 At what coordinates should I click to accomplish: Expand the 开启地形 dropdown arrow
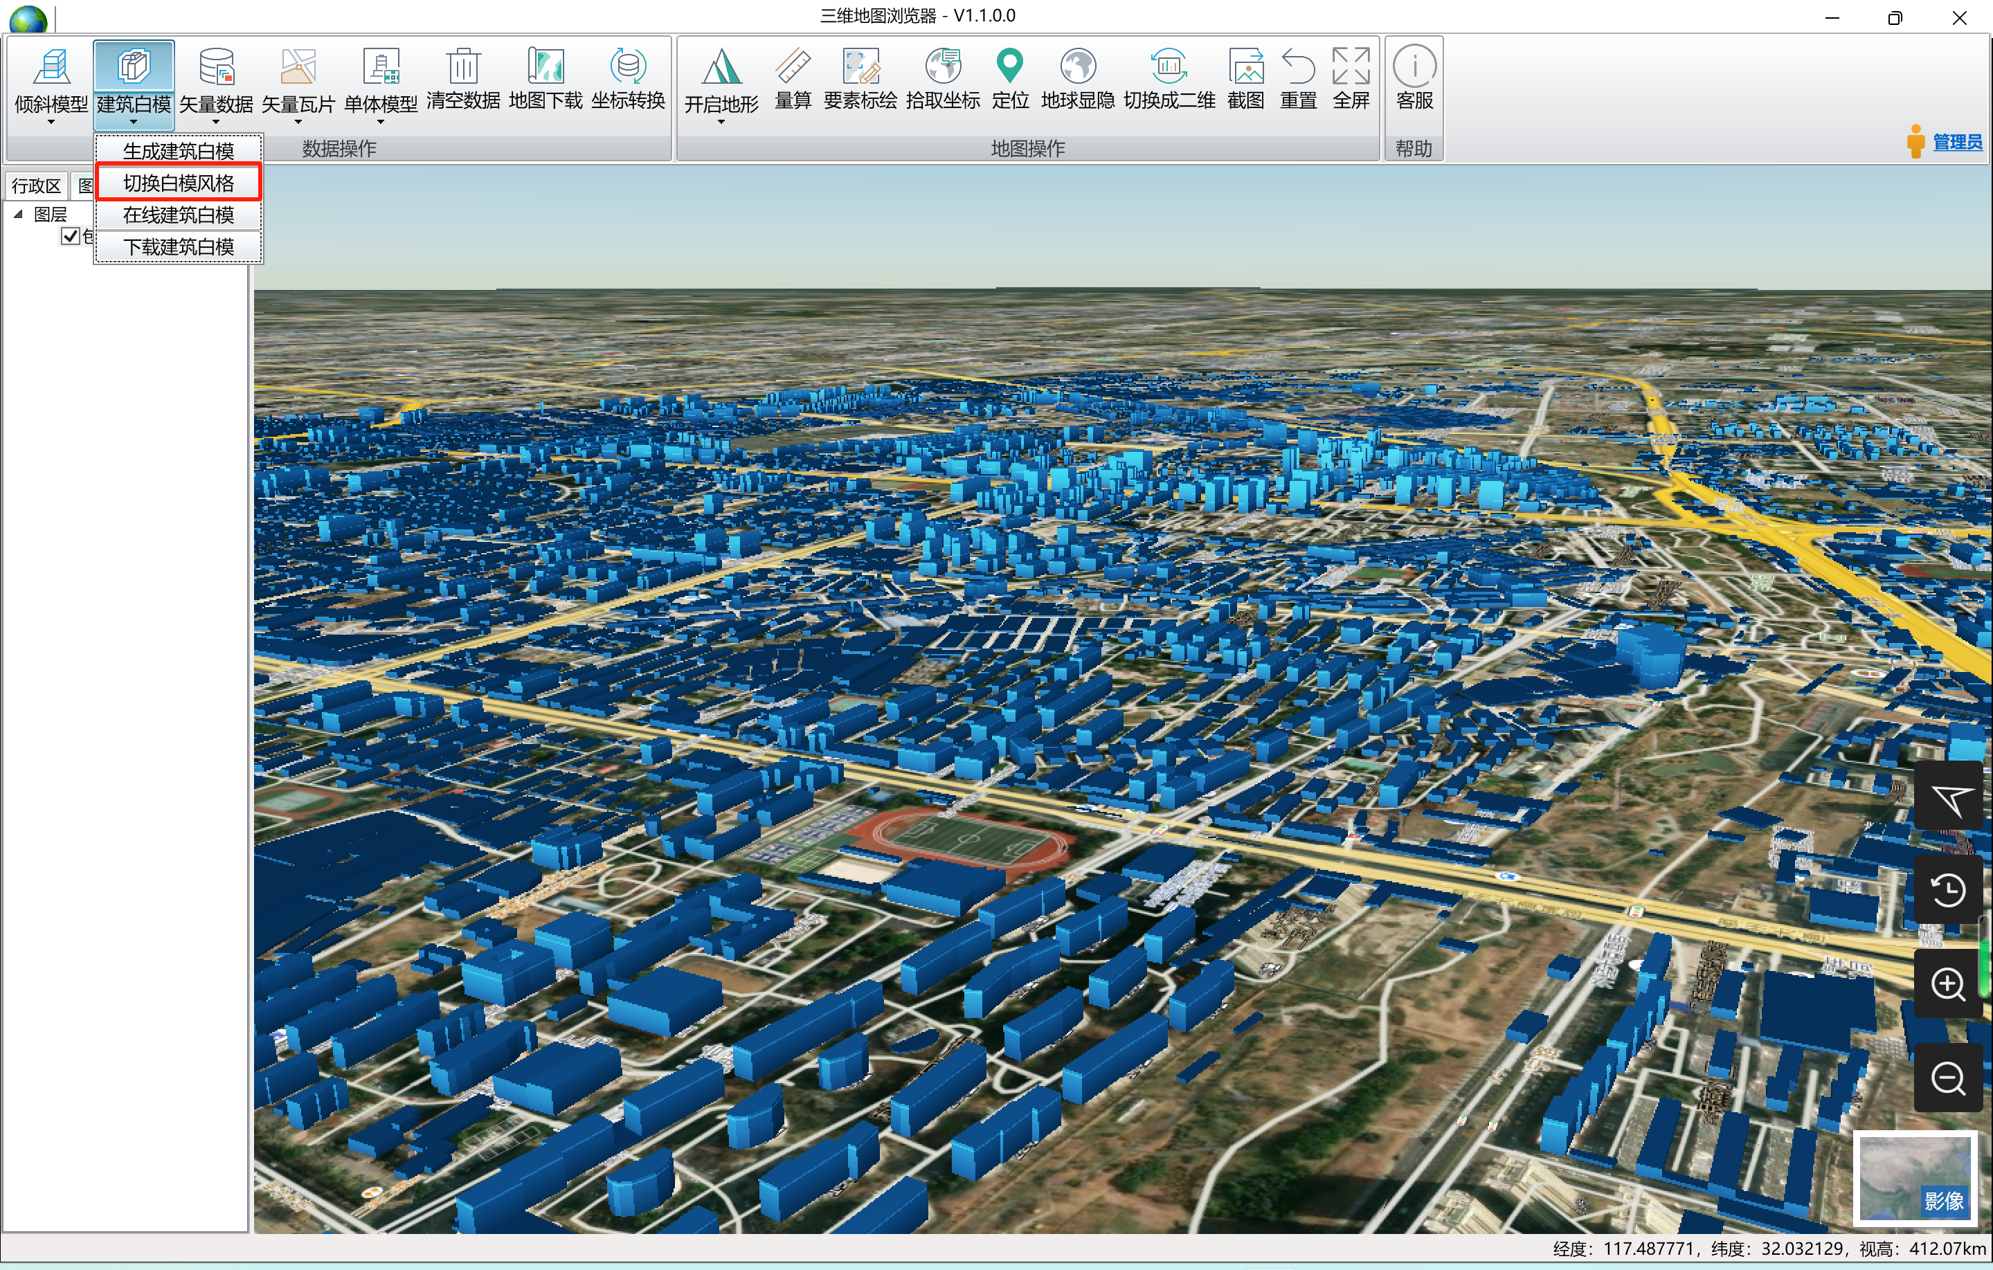(x=721, y=123)
